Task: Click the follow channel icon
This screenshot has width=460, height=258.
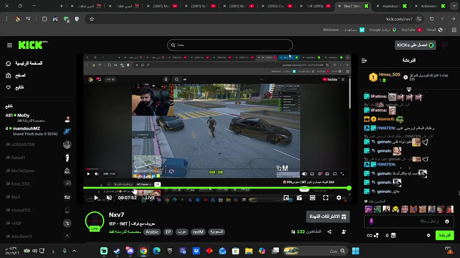Action: tap(344, 232)
